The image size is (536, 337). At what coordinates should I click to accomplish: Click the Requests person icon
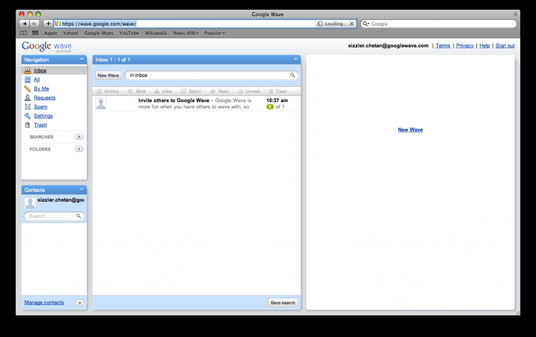coord(28,98)
